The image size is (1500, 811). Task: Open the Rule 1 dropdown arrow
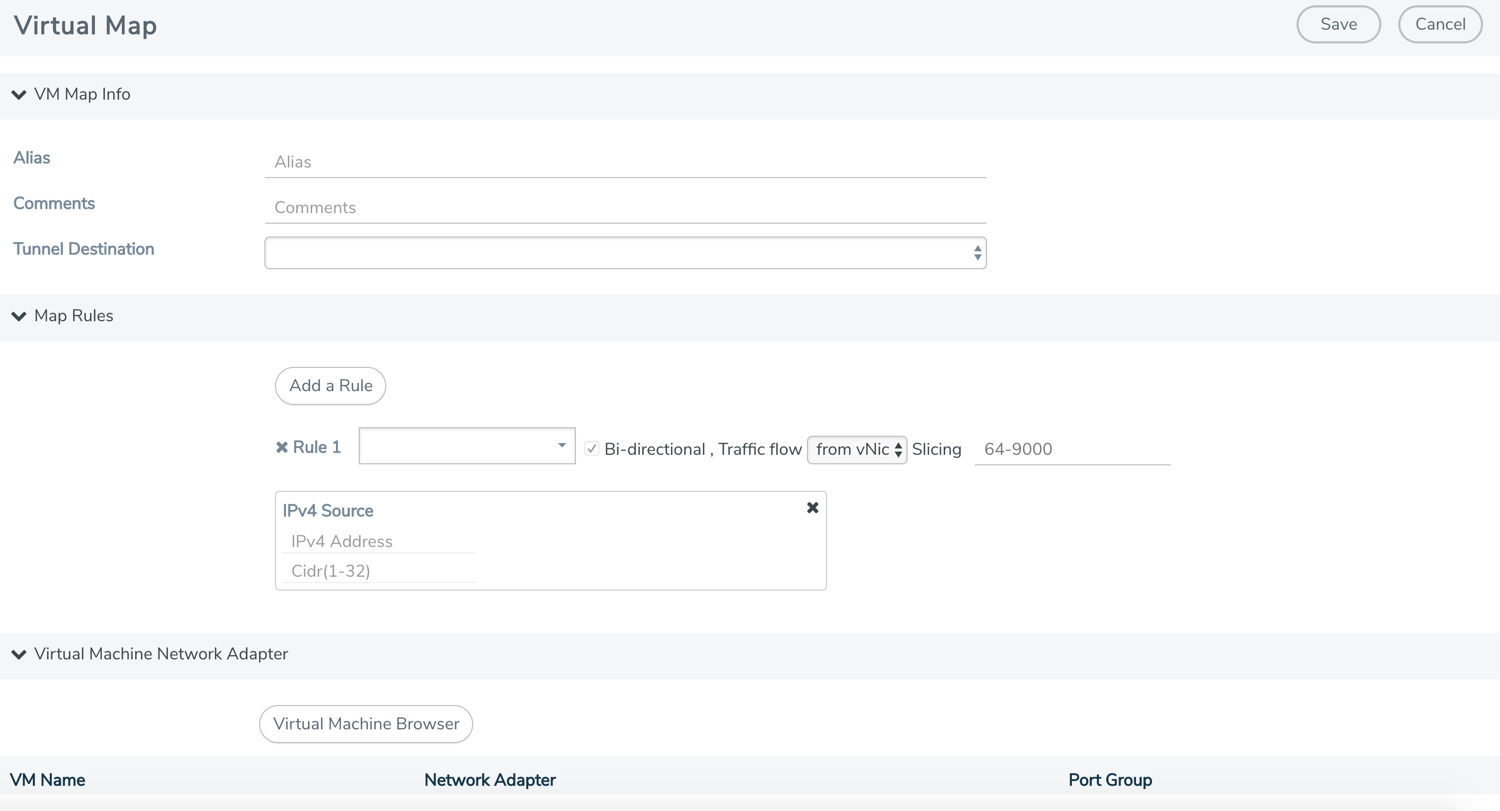click(x=561, y=446)
